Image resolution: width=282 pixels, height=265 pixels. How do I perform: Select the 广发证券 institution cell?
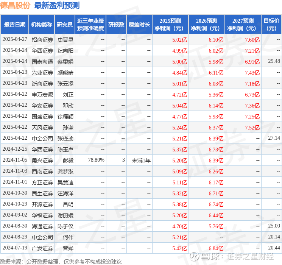tap(42, 248)
